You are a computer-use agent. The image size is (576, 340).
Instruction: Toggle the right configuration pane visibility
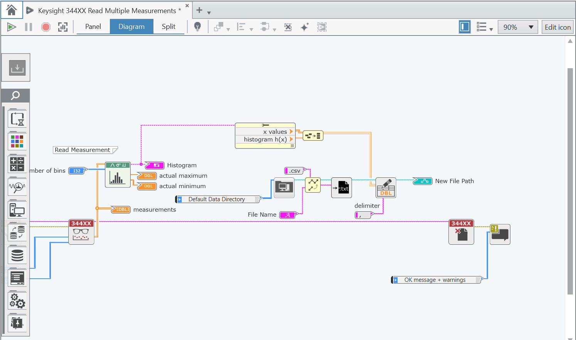465,27
